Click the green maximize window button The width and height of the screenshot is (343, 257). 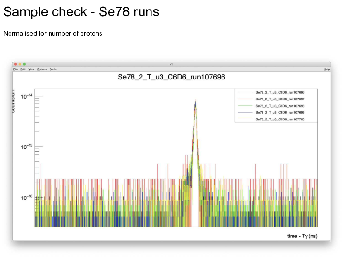point(24,64)
